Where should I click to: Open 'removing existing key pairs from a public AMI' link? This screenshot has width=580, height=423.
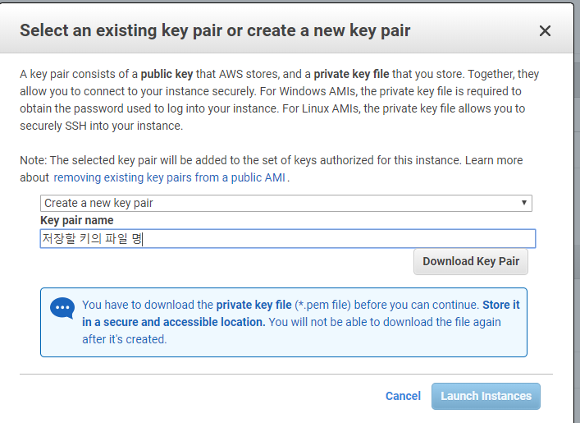tap(171, 177)
